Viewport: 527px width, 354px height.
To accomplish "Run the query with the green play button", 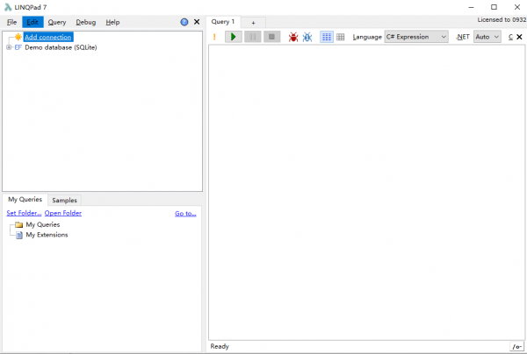I will 234,37.
